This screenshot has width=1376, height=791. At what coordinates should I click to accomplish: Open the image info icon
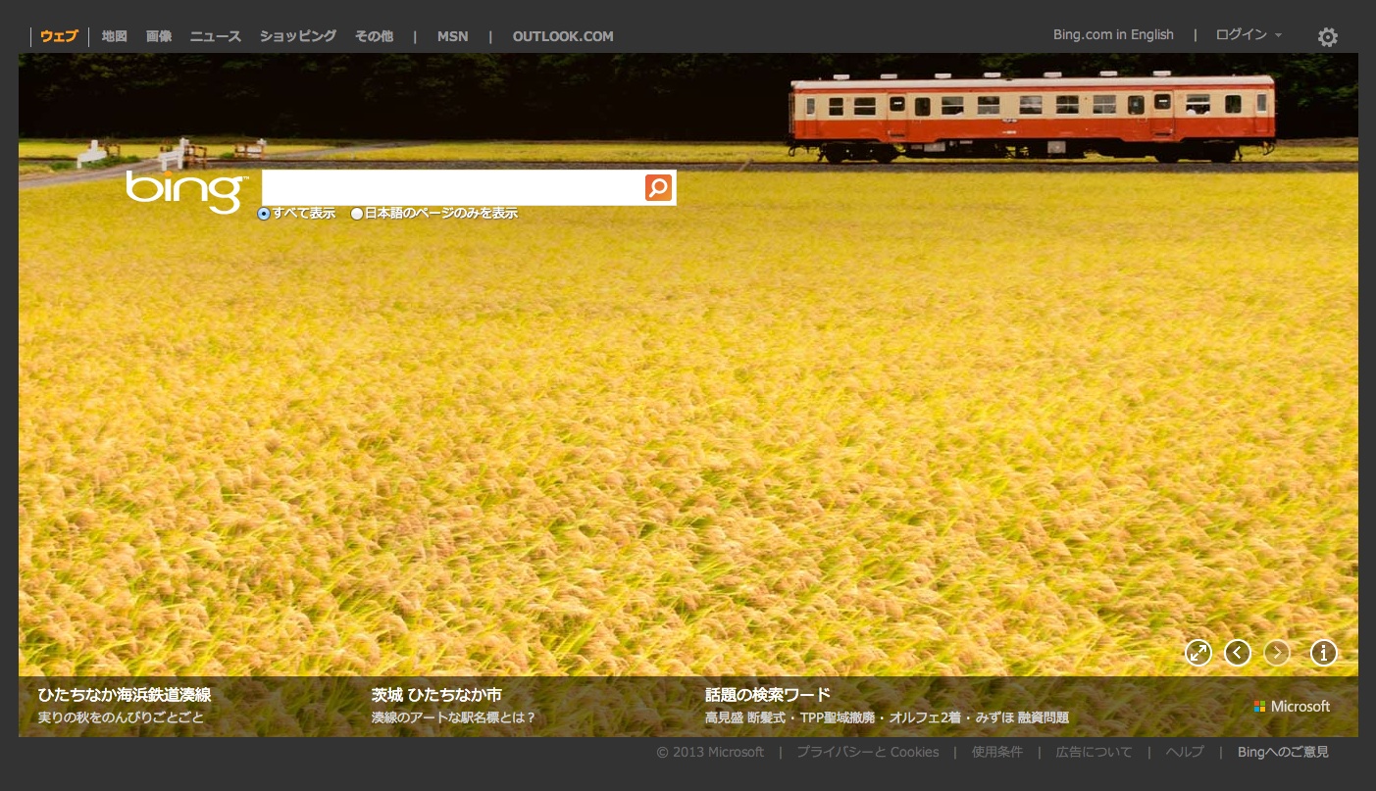click(1323, 653)
